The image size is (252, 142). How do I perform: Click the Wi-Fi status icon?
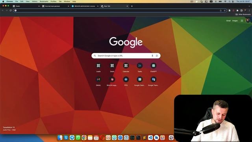[x=225, y=1]
